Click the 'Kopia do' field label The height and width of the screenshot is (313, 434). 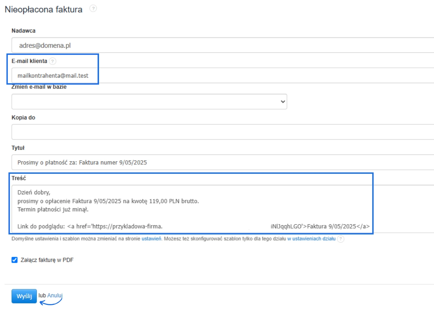[24, 117]
